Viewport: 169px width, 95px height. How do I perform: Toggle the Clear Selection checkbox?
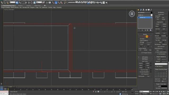pos(156,66)
